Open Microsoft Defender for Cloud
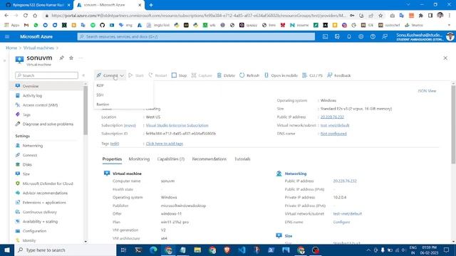Screen dimensions: 456x256 click(48, 183)
